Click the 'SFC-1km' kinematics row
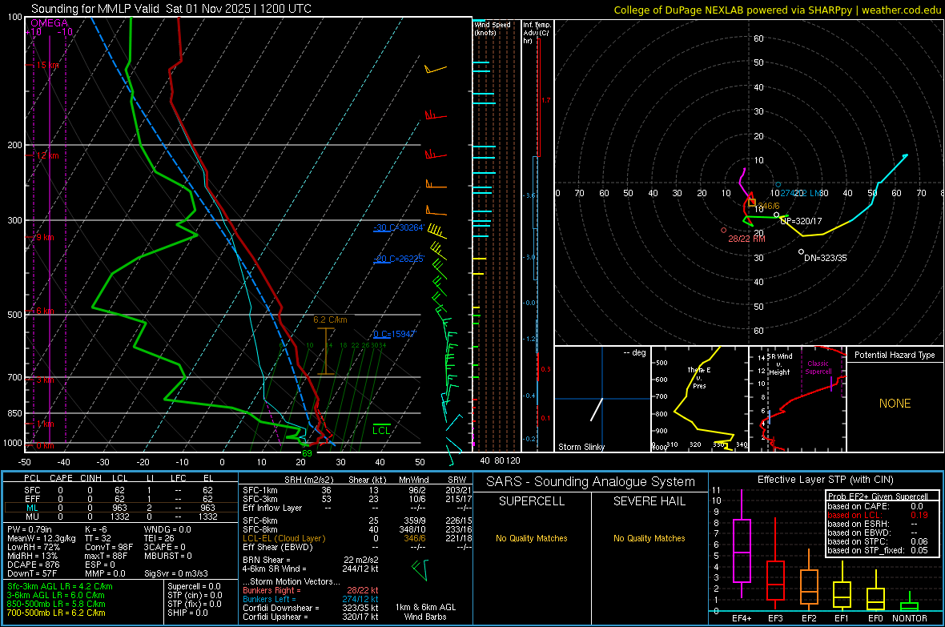945x627 pixels. point(357,490)
